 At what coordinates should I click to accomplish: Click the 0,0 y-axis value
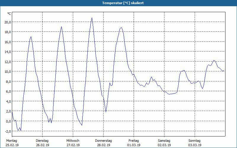(8, 121)
